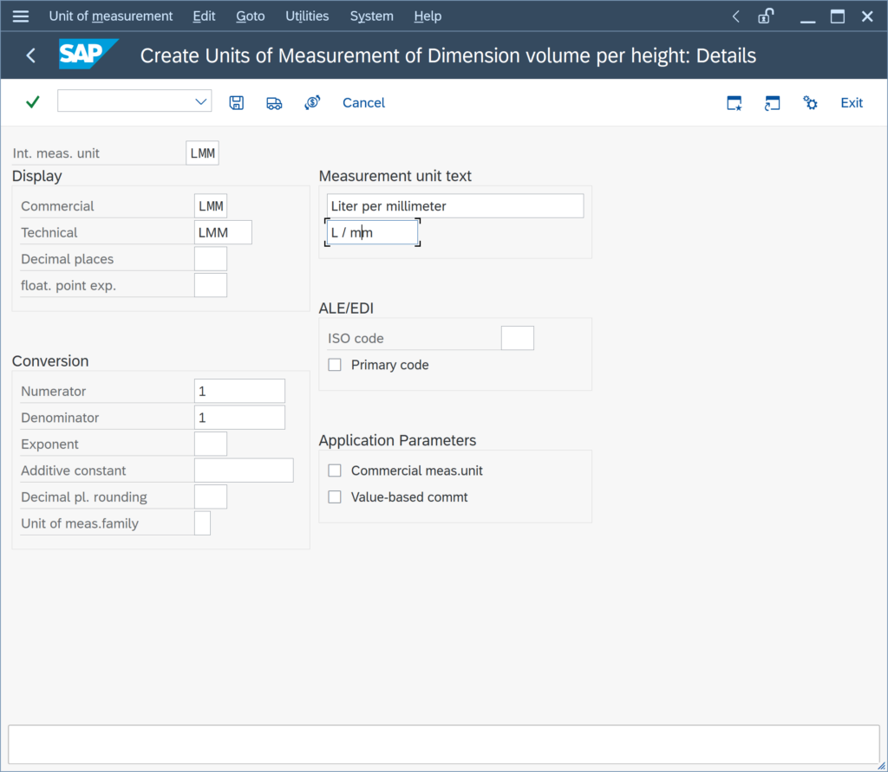888x772 pixels.
Task: Click the Technical display field
Action: pyautogui.click(x=223, y=232)
